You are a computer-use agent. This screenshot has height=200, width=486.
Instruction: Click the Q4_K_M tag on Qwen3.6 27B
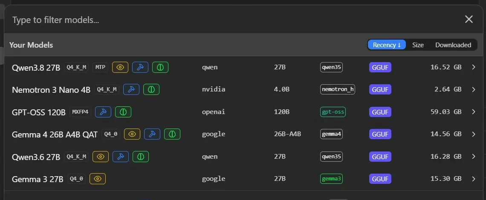coord(76,157)
